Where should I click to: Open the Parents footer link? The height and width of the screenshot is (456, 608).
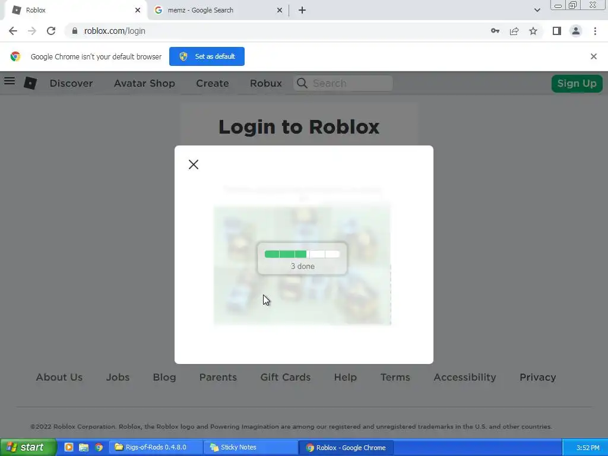click(218, 377)
